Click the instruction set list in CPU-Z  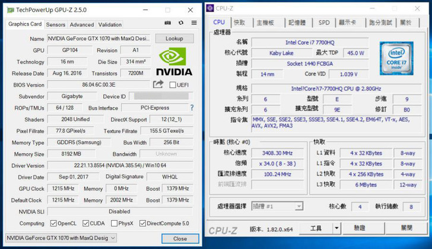pyautogui.click(x=336, y=123)
